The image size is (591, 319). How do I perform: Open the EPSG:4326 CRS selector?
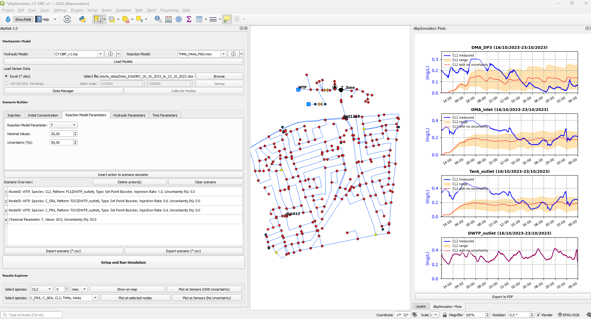[x=569, y=315]
